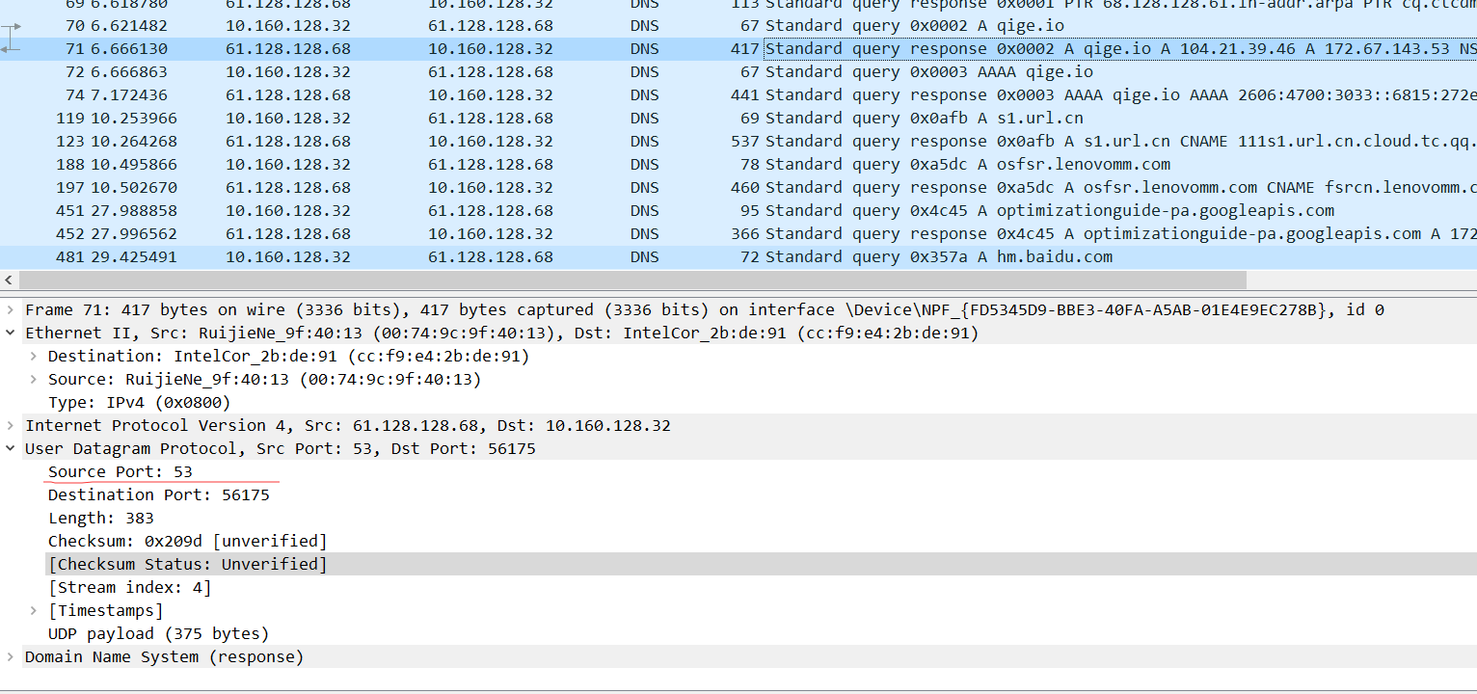
Task: Select packet 188 query for osfsr.lenovomm.com
Action: [x=738, y=165]
